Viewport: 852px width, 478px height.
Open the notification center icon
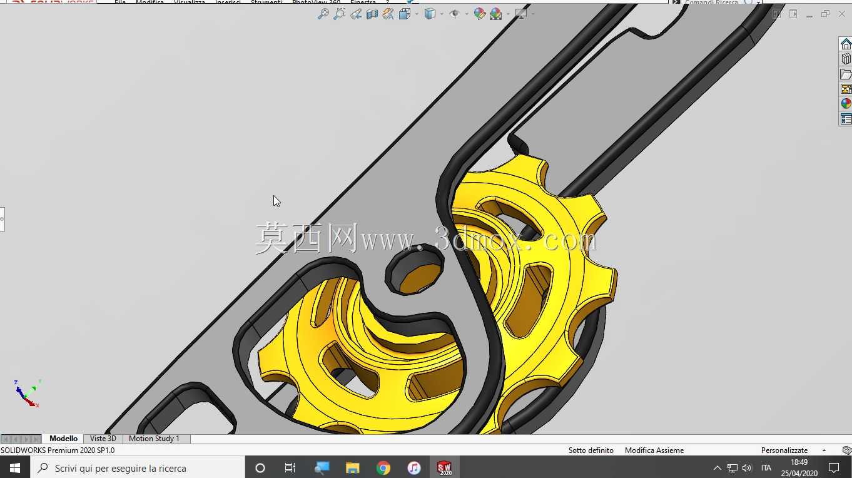coord(834,468)
